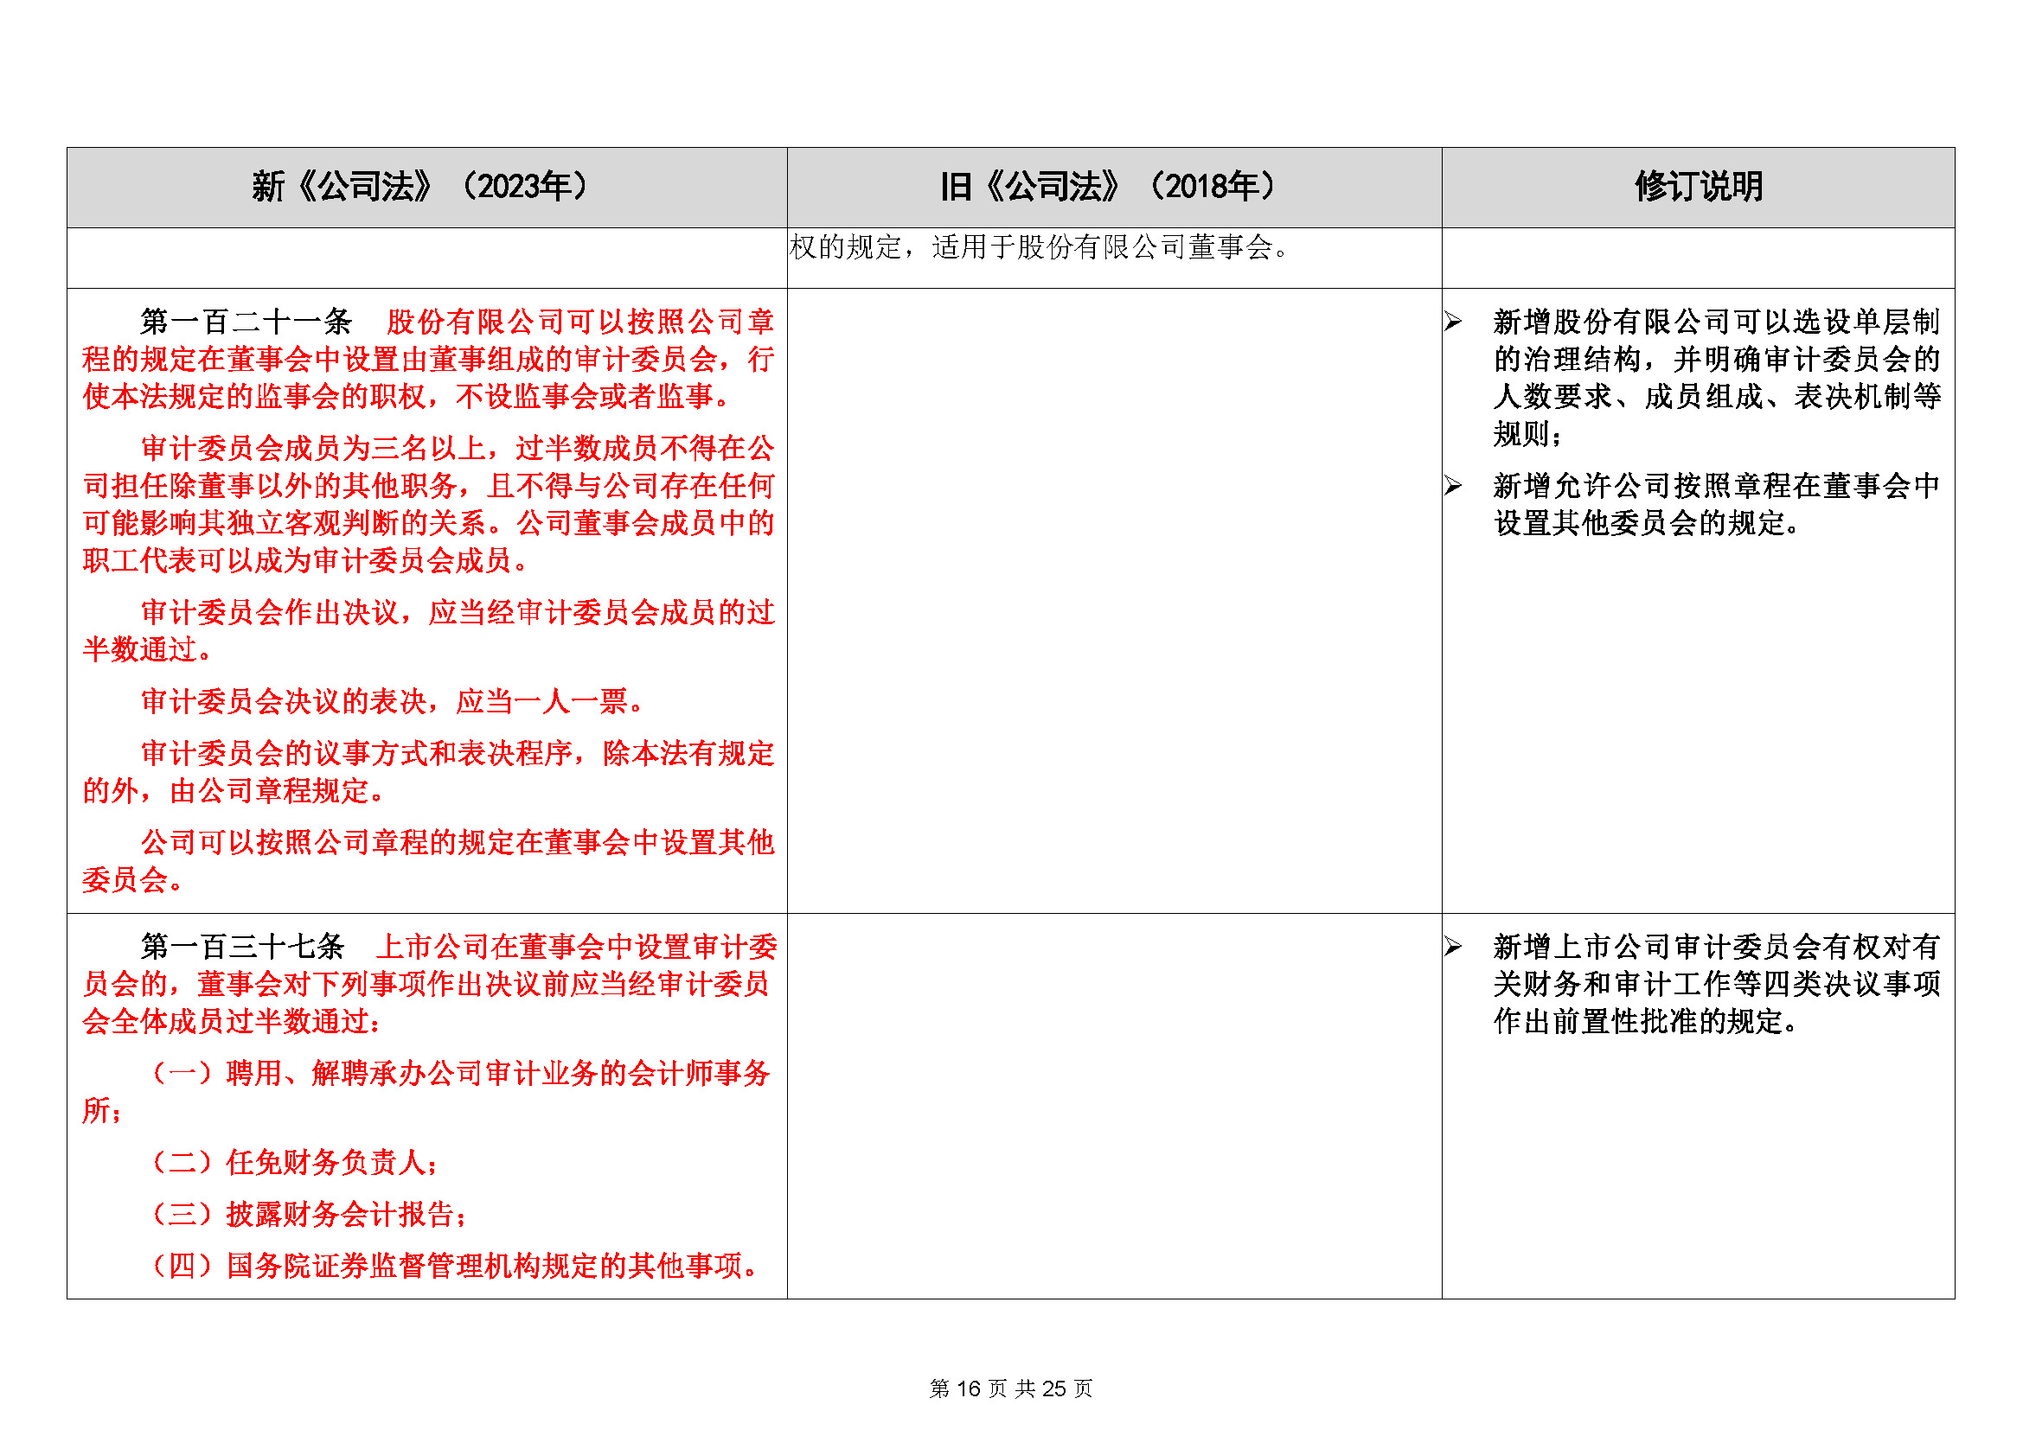2023x1430 pixels.
Task: Click the arrow bullet before 新增股份有限公司可以选设单层制
Action: tap(1453, 322)
